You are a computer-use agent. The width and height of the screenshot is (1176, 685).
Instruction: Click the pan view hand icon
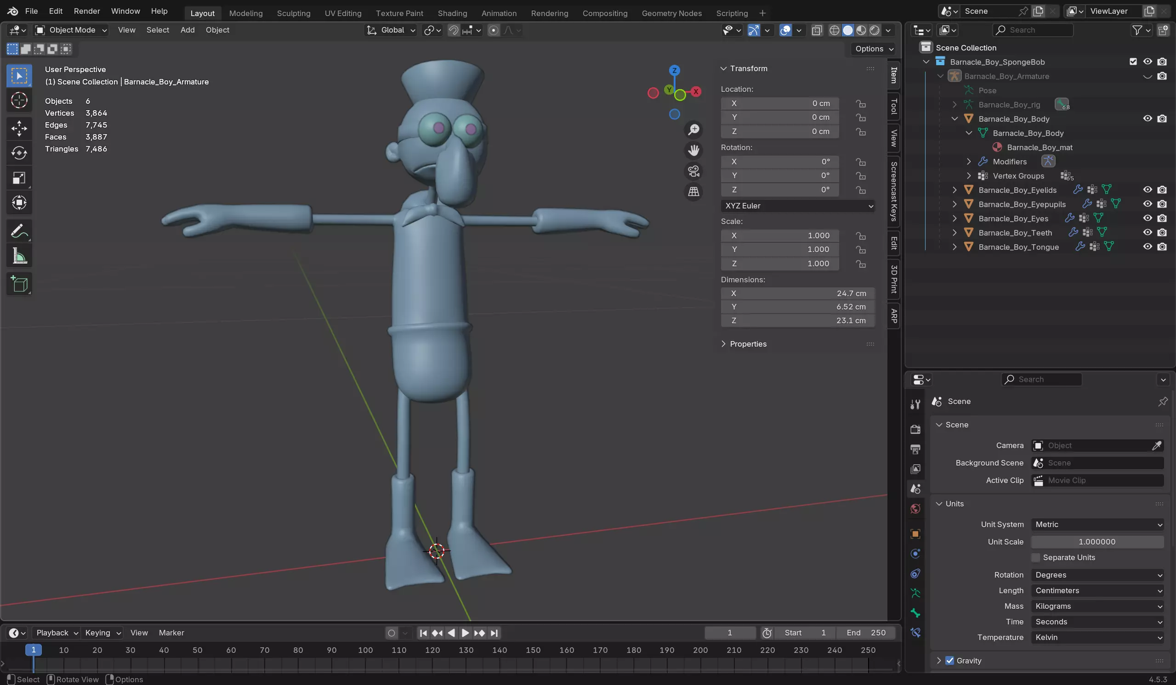click(694, 150)
